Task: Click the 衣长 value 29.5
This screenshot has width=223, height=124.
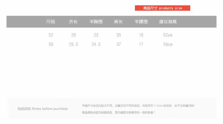Action: [73, 44]
